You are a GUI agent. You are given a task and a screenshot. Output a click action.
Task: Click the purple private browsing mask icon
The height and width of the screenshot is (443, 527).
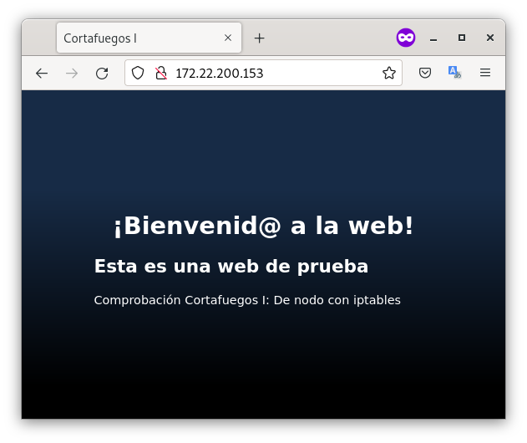406,38
